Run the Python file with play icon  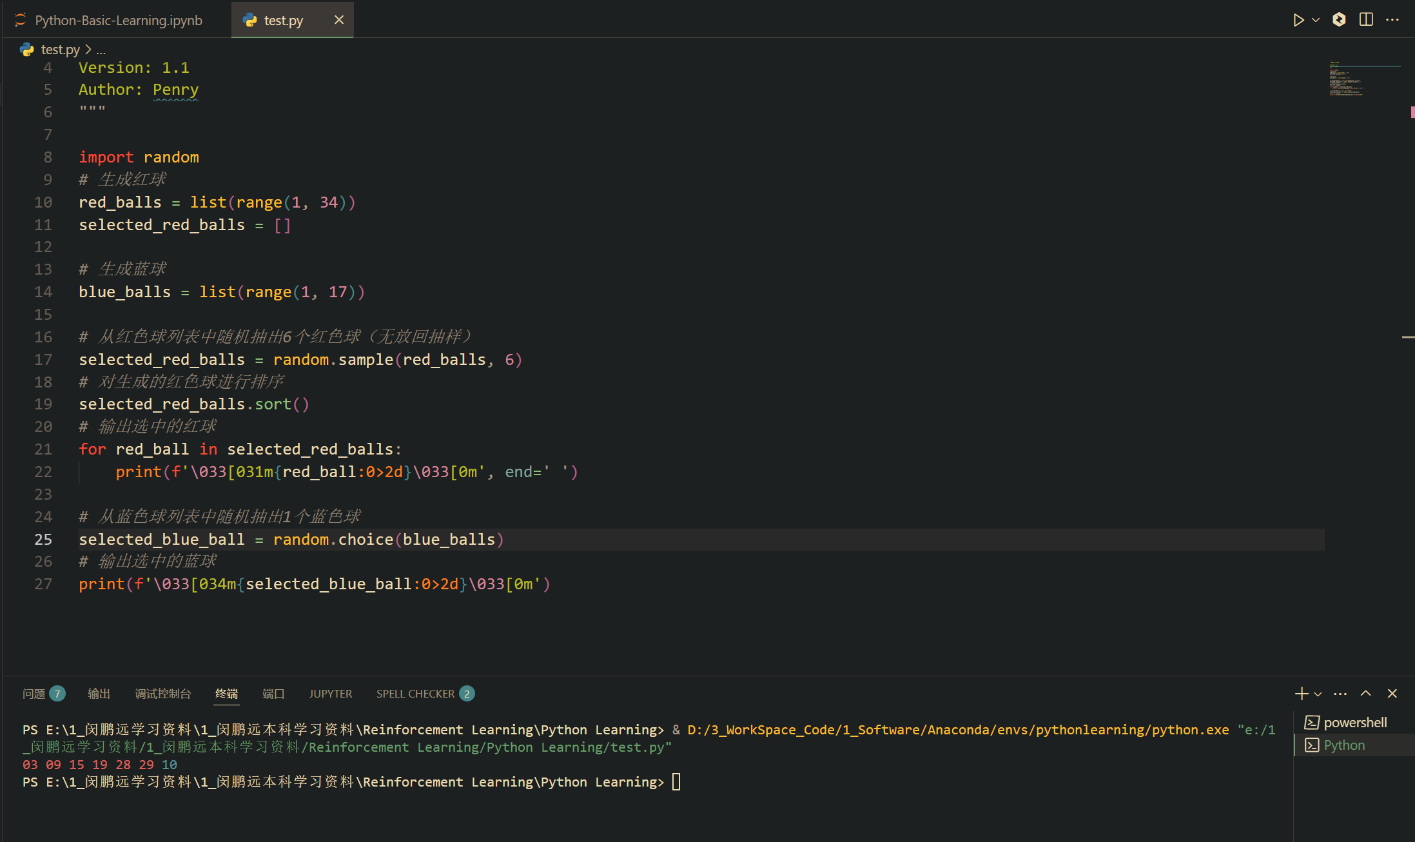pos(1298,20)
